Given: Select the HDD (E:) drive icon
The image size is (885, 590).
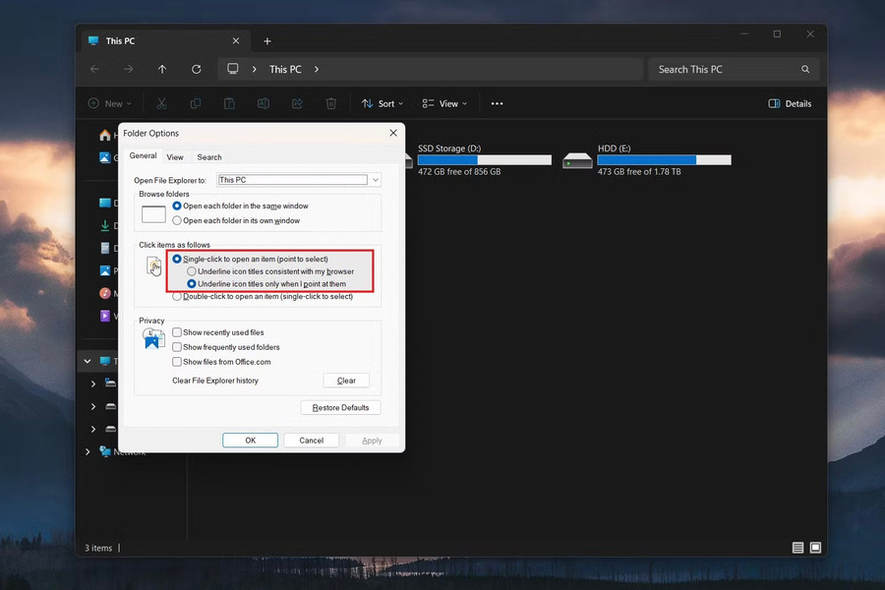Looking at the screenshot, I should point(577,161).
